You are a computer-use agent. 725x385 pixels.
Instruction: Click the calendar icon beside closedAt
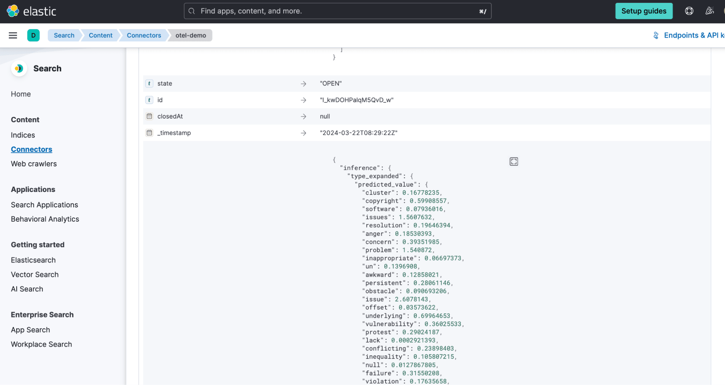click(x=149, y=116)
